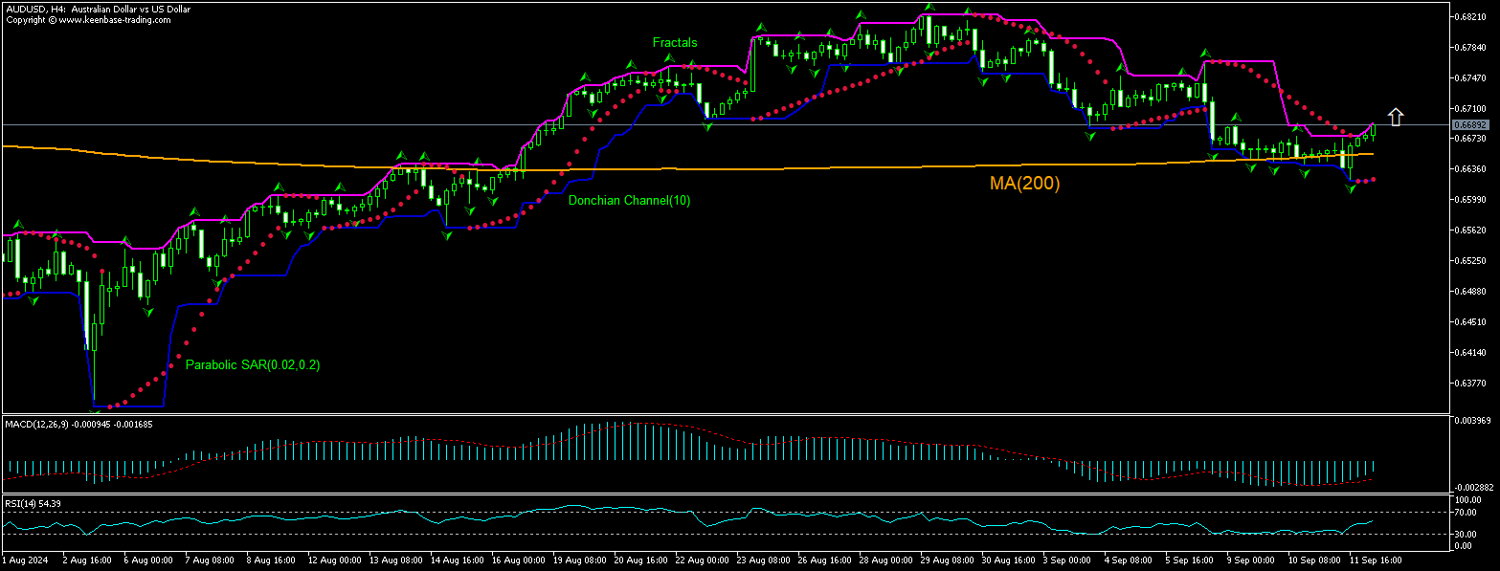Toggle selection of the highlighted current price label 0.66892
This screenshot has width=1500, height=571.
click(1468, 123)
